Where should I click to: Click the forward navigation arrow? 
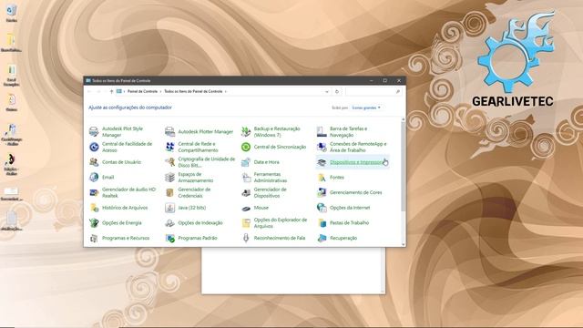pyautogui.click(x=98, y=91)
